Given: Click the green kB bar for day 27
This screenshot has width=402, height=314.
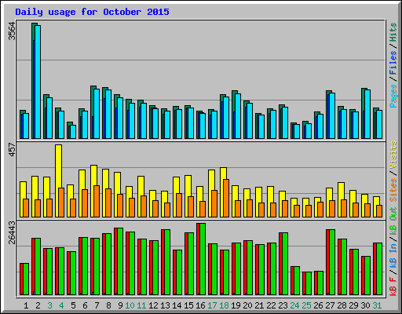Looking at the screenshot, I should [x=332, y=262].
